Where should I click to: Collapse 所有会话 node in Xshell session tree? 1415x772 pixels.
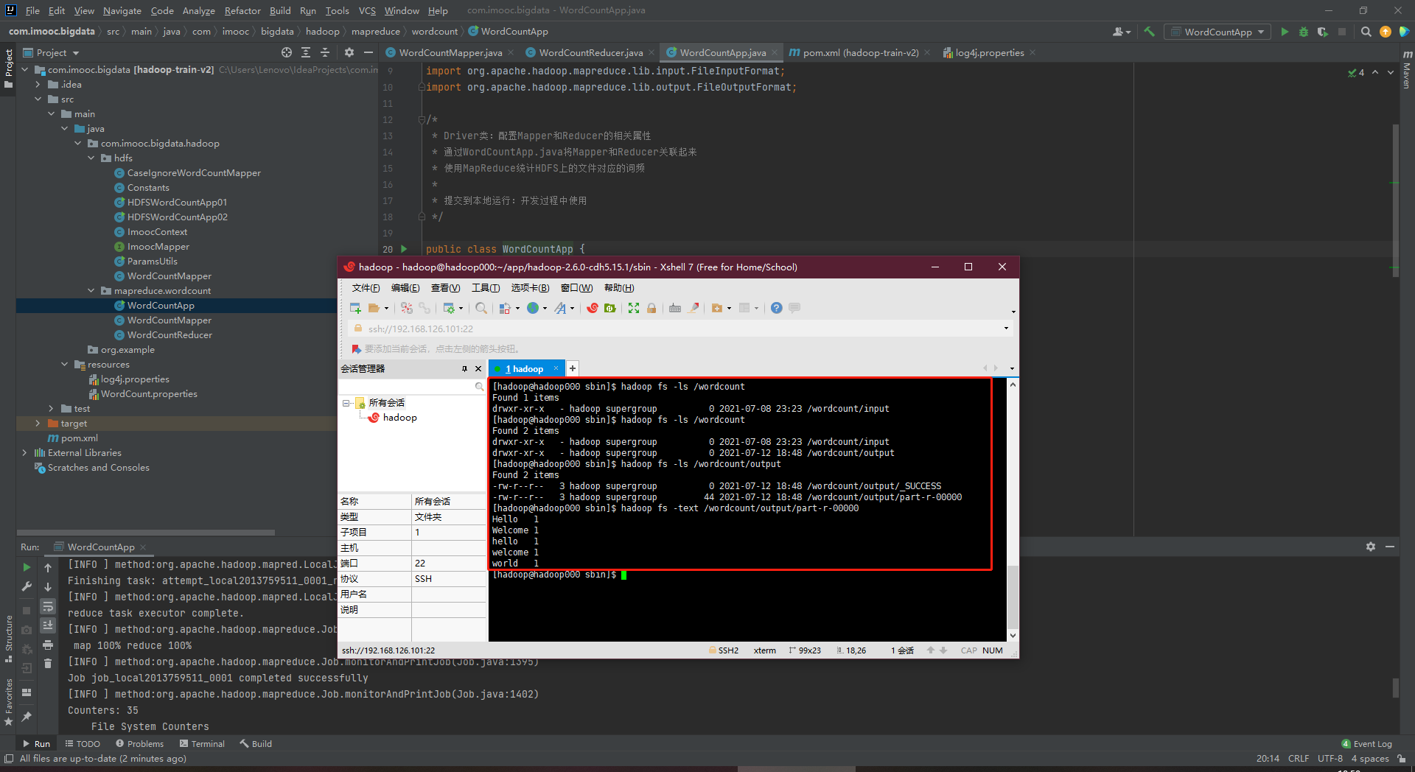[346, 403]
